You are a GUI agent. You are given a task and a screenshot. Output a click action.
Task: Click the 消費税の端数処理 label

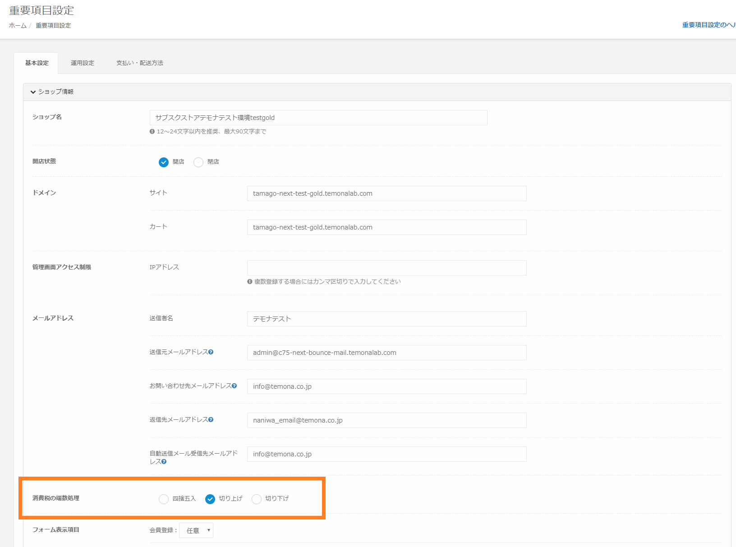[56, 498]
